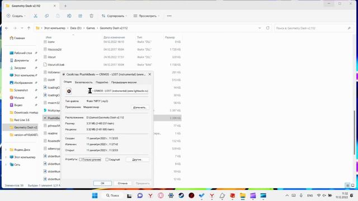The image size is (358, 201).
Task: Click Отмена (Cancel) in properties dialog
Action: point(123,183)
